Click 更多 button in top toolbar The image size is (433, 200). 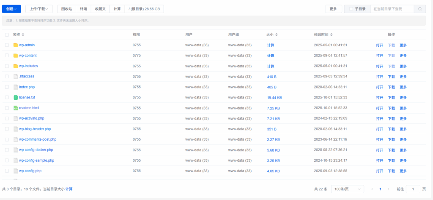pyautogui.click(x=333, y=9)
